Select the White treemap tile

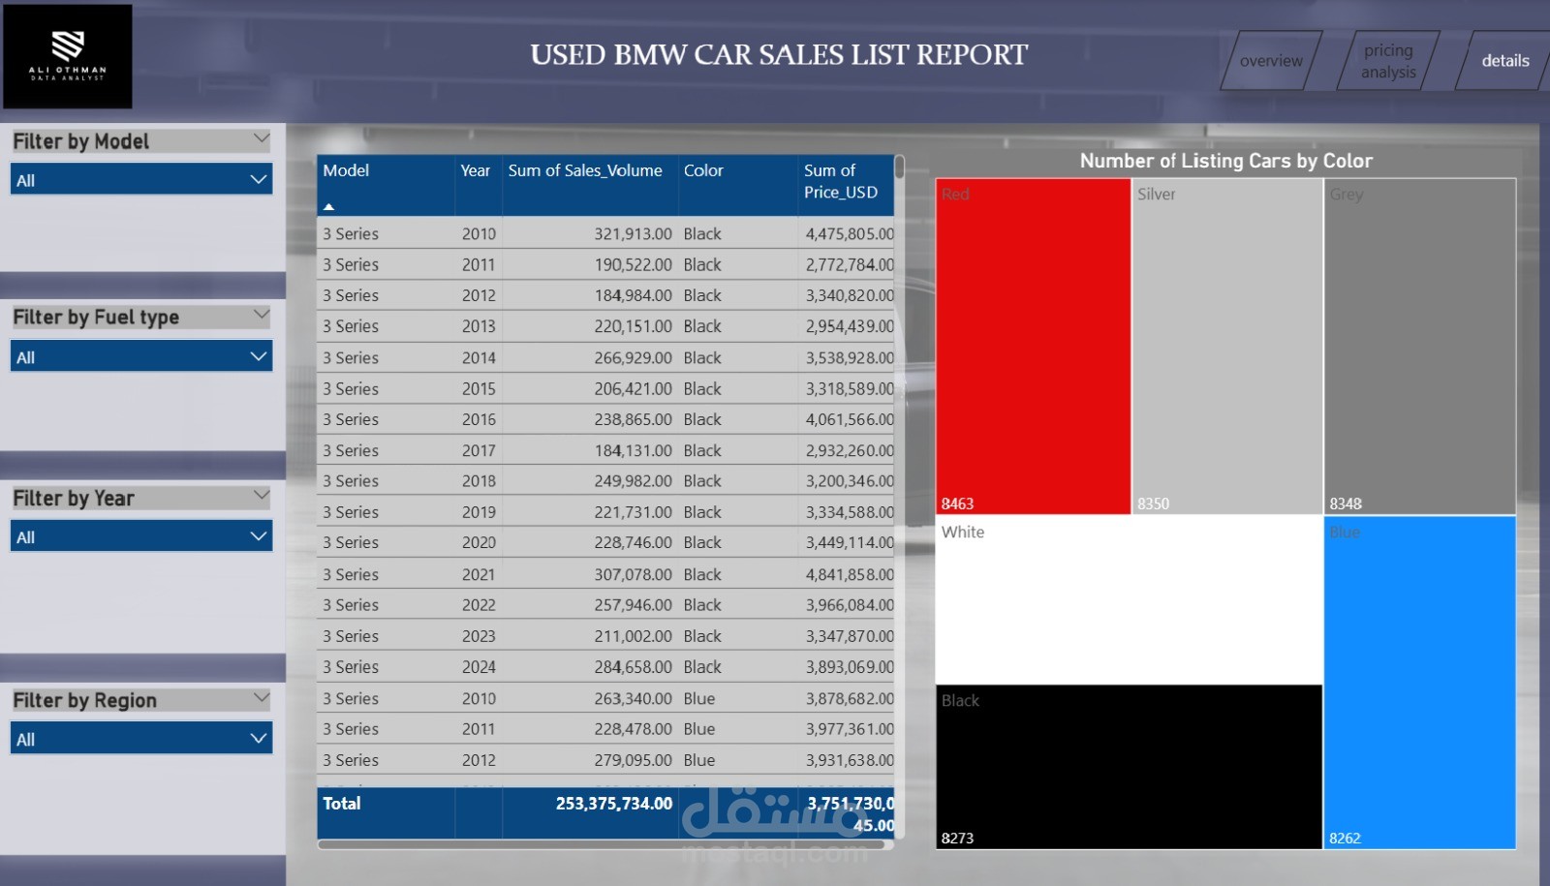(x=1129, y=599)
